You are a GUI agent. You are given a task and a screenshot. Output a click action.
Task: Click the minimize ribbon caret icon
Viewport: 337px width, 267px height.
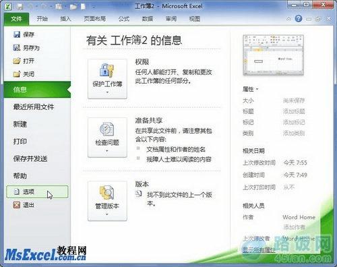[x=288, y=19]
